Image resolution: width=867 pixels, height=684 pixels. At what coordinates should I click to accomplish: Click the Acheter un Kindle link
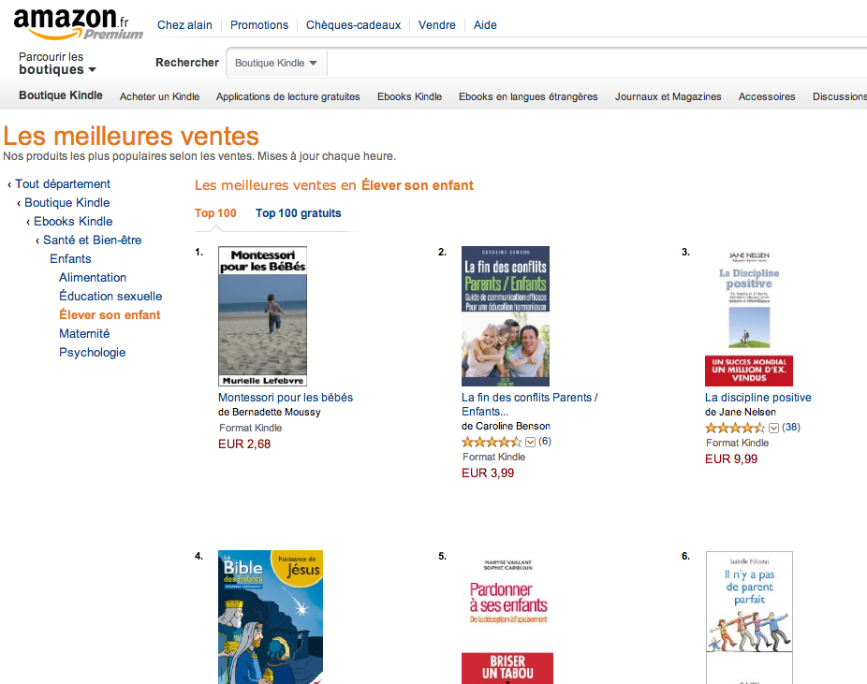[159, 96]
